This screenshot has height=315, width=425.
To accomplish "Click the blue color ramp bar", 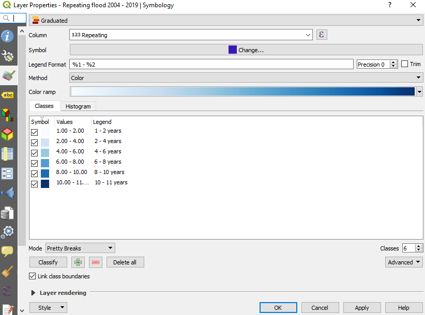I will [242, 92].
